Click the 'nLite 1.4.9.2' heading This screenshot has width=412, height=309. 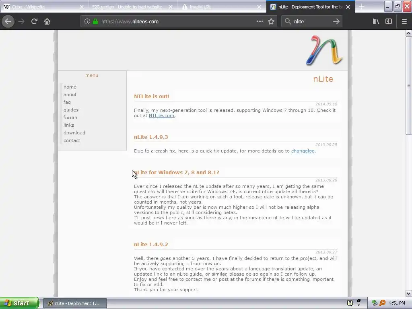pyautogui.click(x=151, y=245)
